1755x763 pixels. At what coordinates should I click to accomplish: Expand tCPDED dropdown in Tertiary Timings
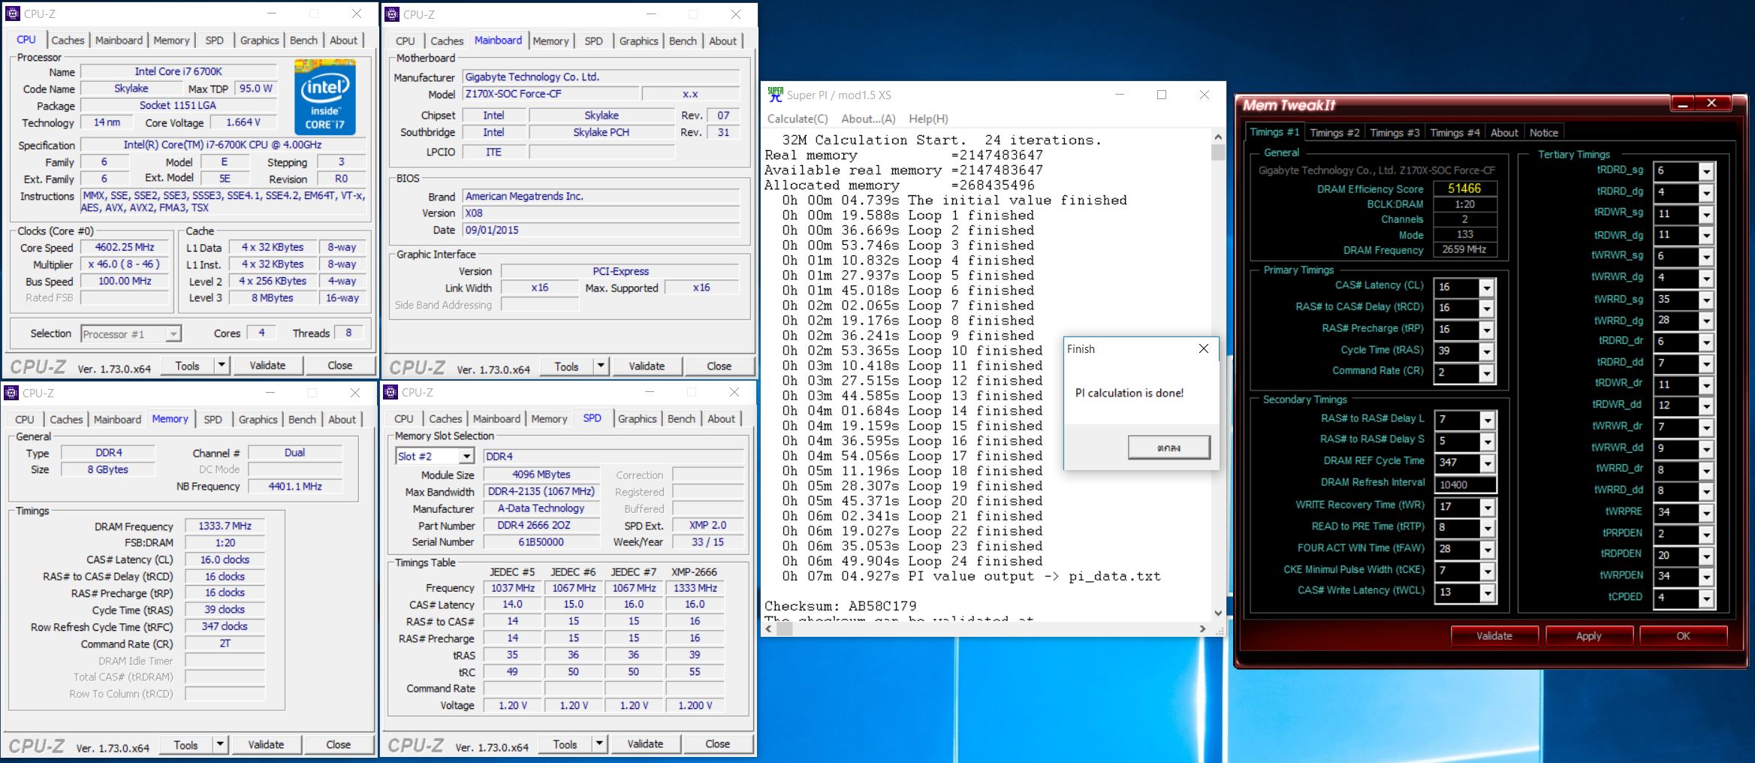click(x=1706, y=599)
